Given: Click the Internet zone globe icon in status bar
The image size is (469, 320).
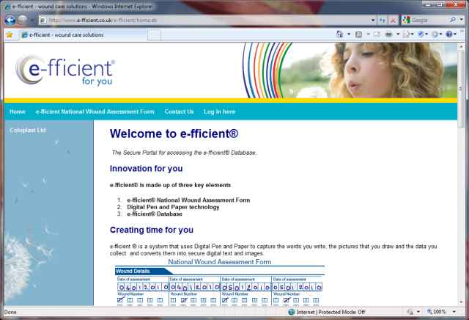Looking at the screenshot, I should [292, 312].
